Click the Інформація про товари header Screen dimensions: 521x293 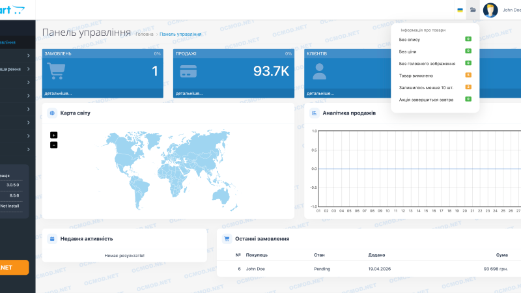click(423, 30)
